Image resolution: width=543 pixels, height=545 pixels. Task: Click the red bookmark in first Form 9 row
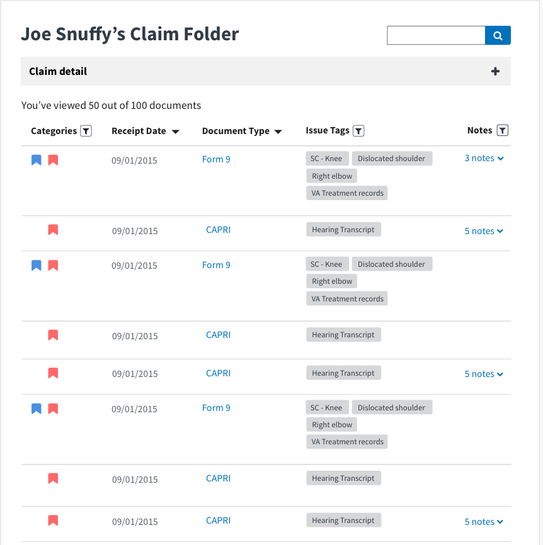tap(53, 160)
